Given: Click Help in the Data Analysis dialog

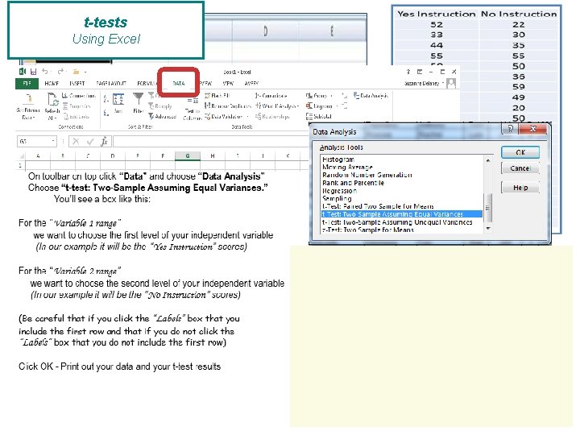Looking at the screenshot, I should click(520, 188).
